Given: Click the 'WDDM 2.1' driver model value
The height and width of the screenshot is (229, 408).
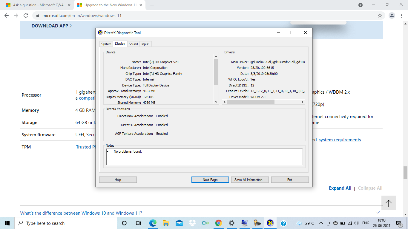Looking at the screenshot, I should [x=258, y=97].
